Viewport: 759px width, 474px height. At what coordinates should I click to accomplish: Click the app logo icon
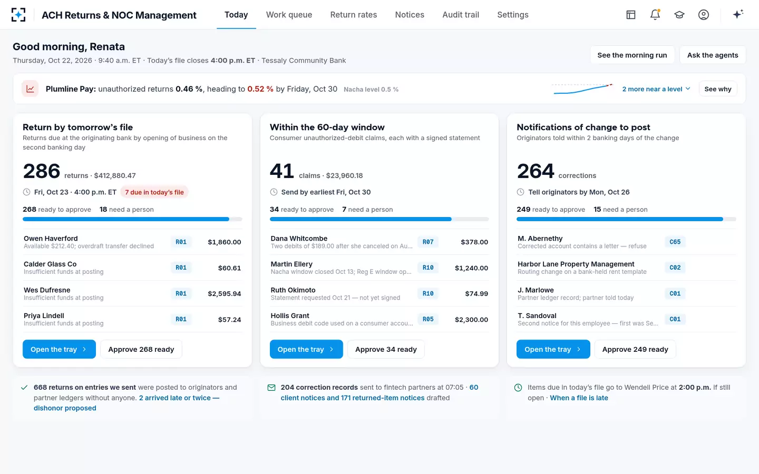18,15
